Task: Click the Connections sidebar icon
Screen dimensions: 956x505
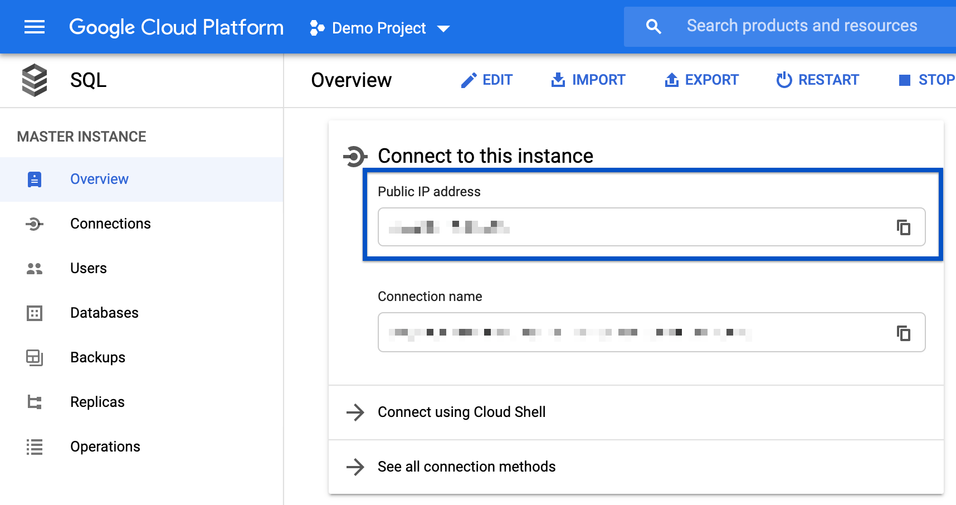Action: click(x=35, y=224)
